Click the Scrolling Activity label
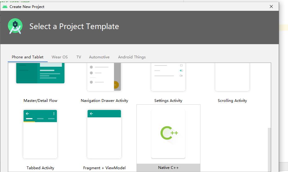288x172 pixels. [232, 100]
